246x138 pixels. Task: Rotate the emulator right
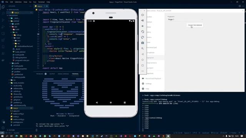pos(143,37)
